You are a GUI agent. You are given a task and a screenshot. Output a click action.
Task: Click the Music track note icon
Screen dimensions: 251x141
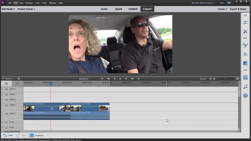coord(6,128)
